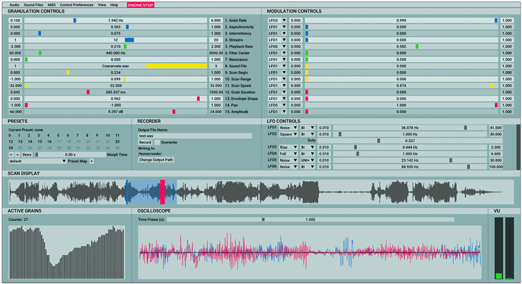Open the Asynchronicity modulation LFO1 dropdown
The height and width of the screenshot is (284, 522).
(x=277, y=27)
